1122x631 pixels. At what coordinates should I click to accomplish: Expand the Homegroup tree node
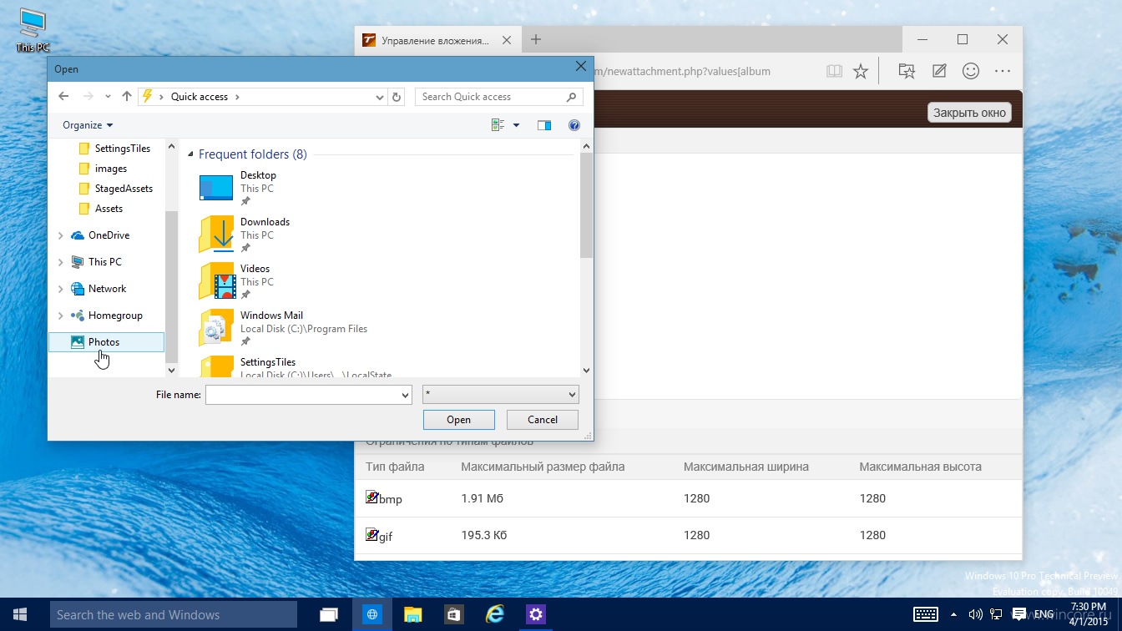click(x=60, y=316)
